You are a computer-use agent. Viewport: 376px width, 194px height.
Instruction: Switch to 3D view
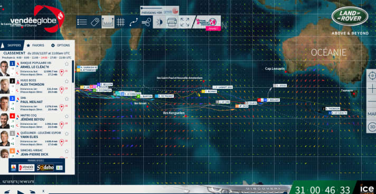[372, 127]
